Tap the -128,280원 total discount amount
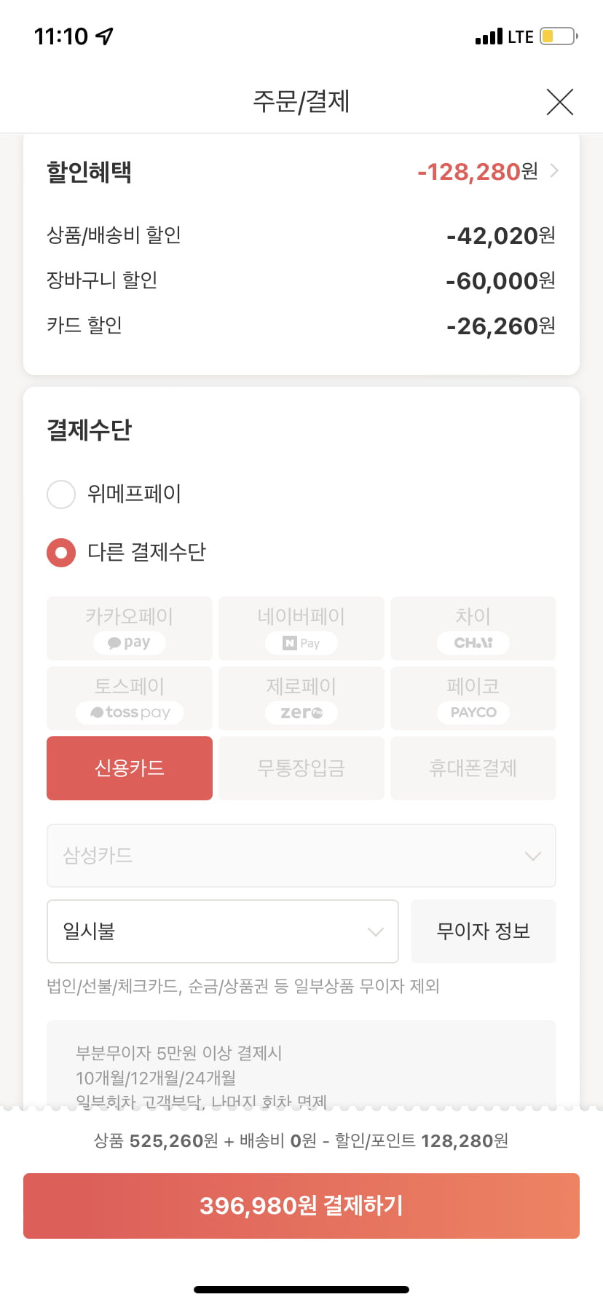Viewport: 603px width, 1305px height. [478, 172]
